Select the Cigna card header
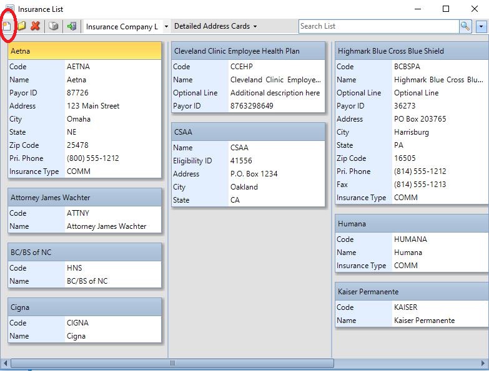The height and width of the screenshot is (371, 489). point(84,307)
